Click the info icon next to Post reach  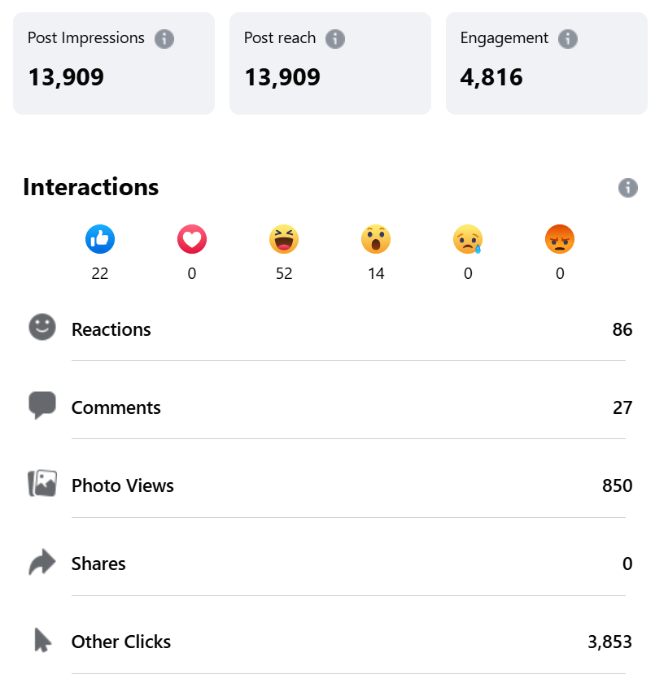(335, 38)
